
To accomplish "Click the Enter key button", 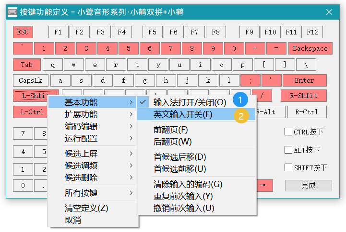I will pos(304,80).
